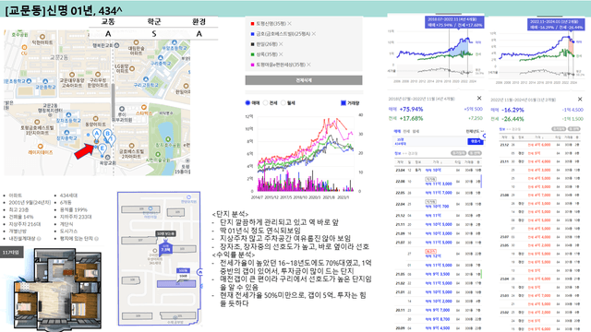The height and width of the screenshot is (332, 591).
Task: Close the +75.94% period summary panel
Action: click(x=479, y=99)
